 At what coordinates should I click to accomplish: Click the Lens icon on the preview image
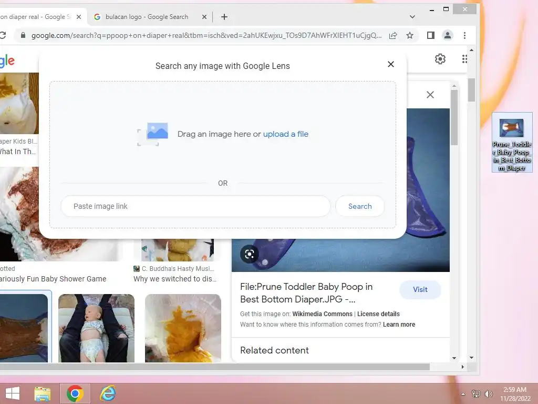click(250, 254)
